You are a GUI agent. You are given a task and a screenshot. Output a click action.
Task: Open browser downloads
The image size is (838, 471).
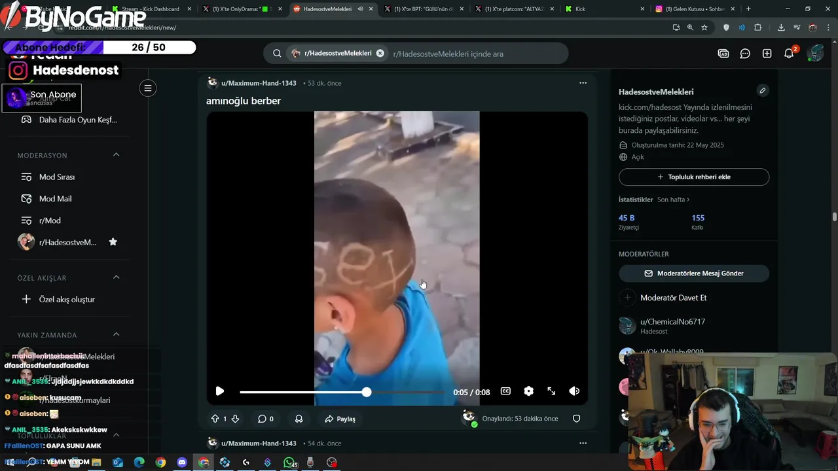(781, 27)
